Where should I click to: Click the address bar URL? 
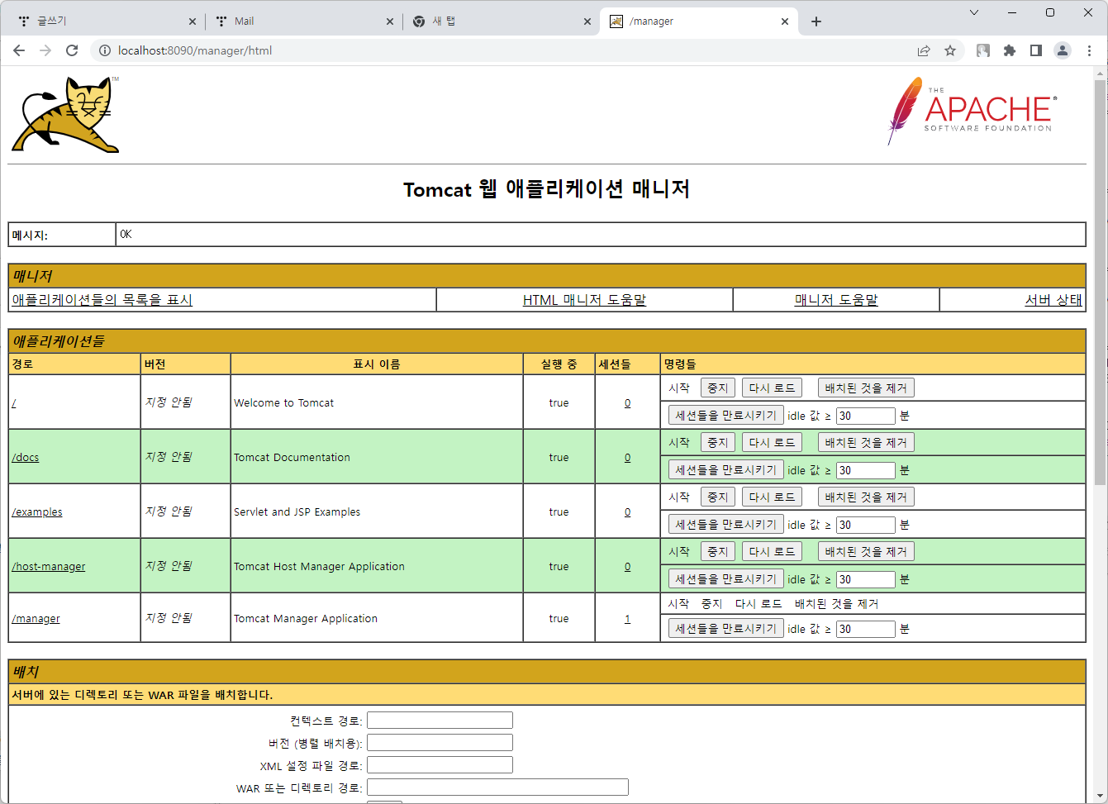(195, 50)
